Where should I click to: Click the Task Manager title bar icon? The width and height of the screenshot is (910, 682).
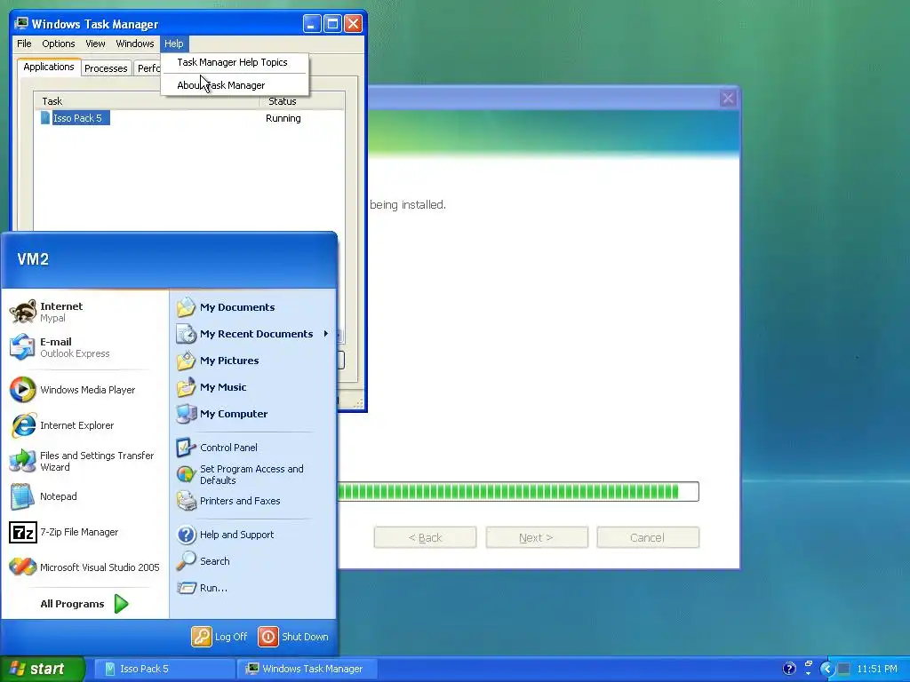coord(21,23)
